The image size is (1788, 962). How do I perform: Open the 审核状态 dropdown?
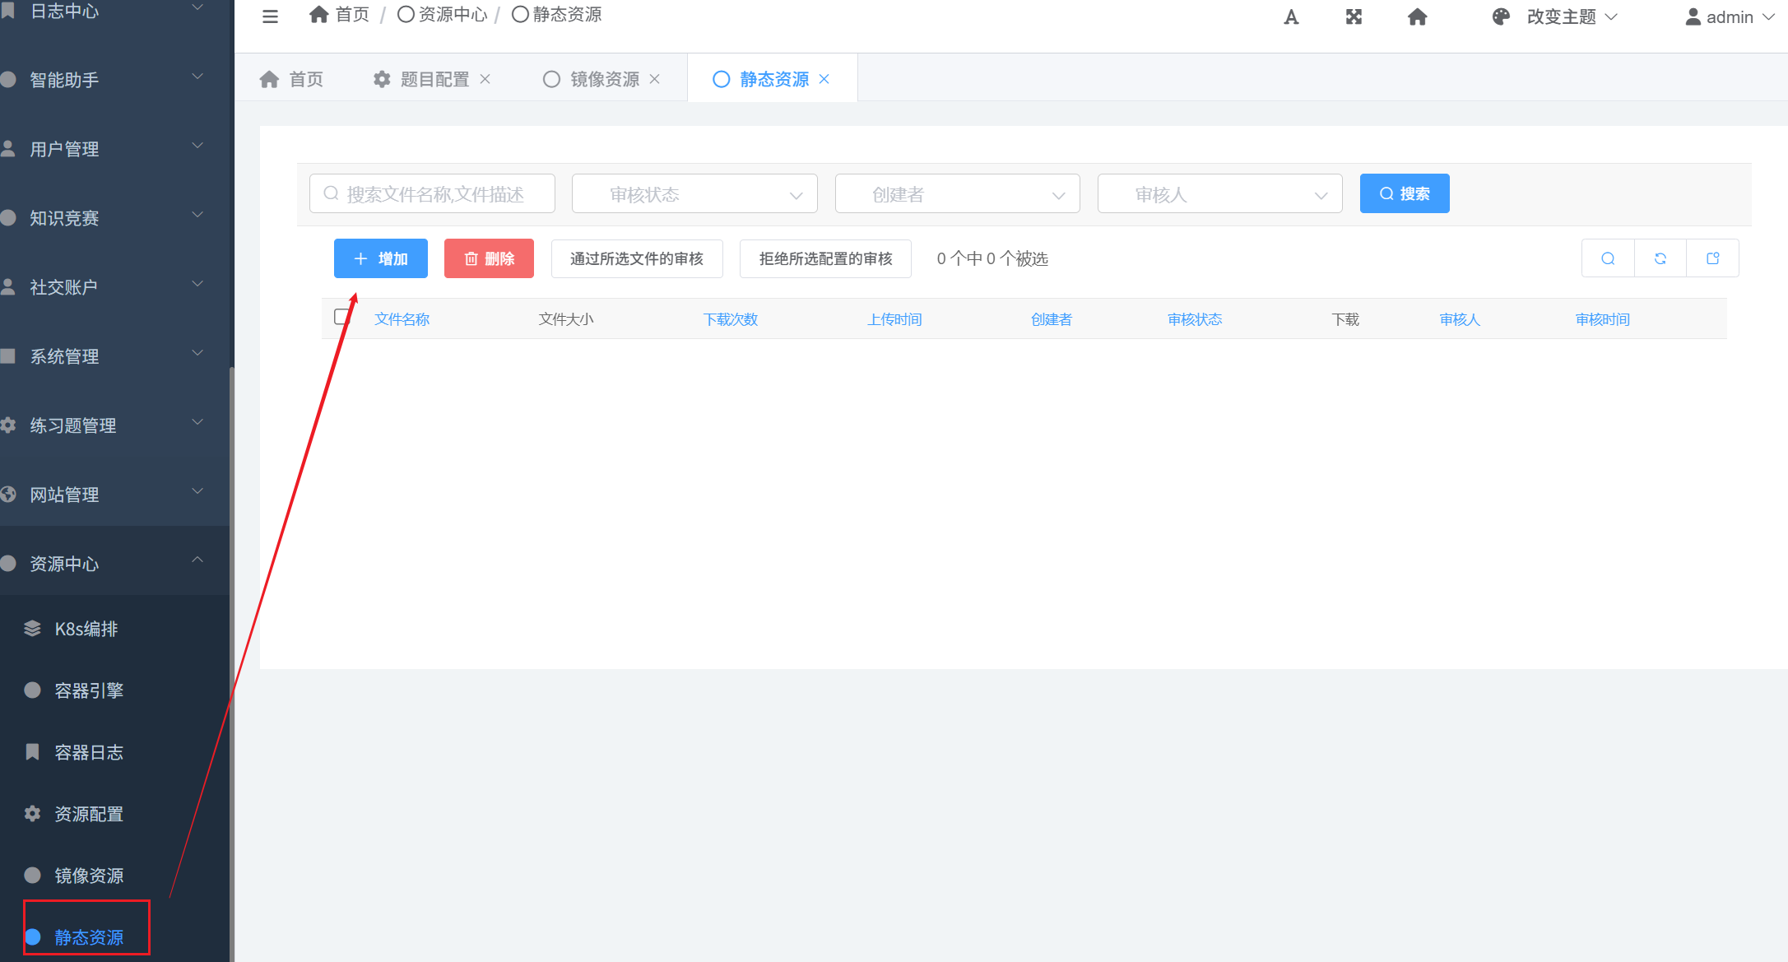(694, 194)
